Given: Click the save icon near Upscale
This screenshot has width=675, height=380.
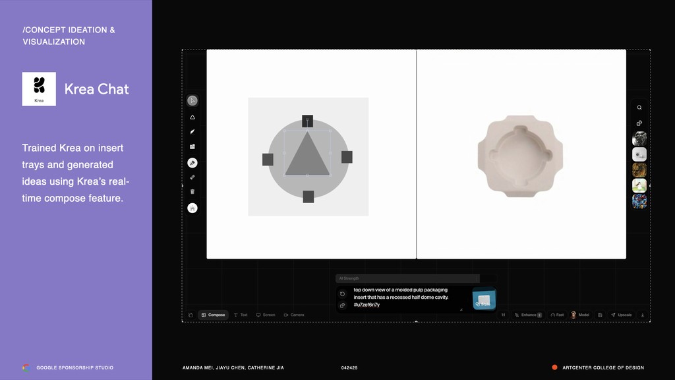Looking at the screenshot, I should pos(600,315).
